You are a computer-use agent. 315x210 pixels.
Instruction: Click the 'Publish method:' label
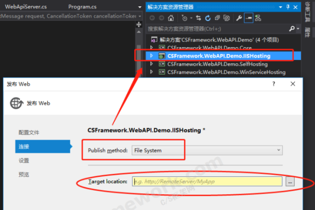click(108, 150)
